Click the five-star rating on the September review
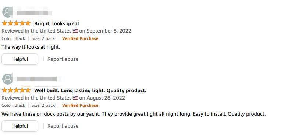Screen dimensions: 281x135 16,23
